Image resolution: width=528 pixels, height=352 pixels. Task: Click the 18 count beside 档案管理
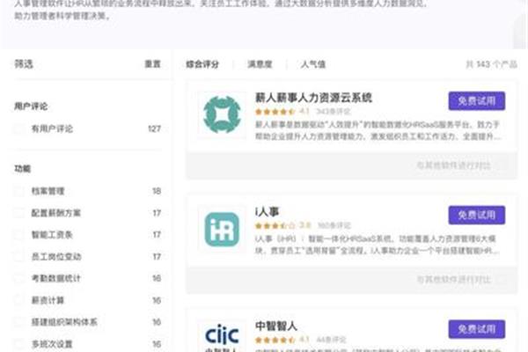(157, 191)
